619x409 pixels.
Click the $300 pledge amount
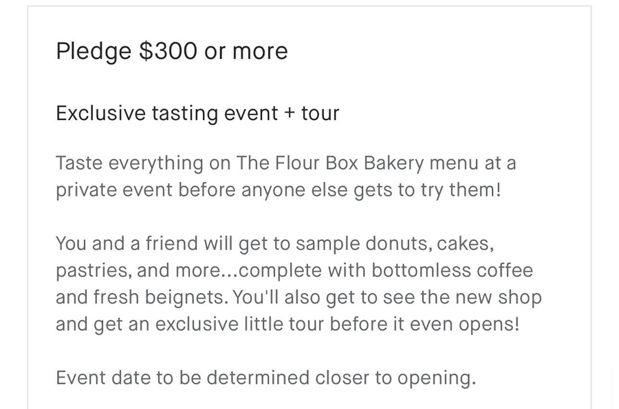(x=168, y=51)
